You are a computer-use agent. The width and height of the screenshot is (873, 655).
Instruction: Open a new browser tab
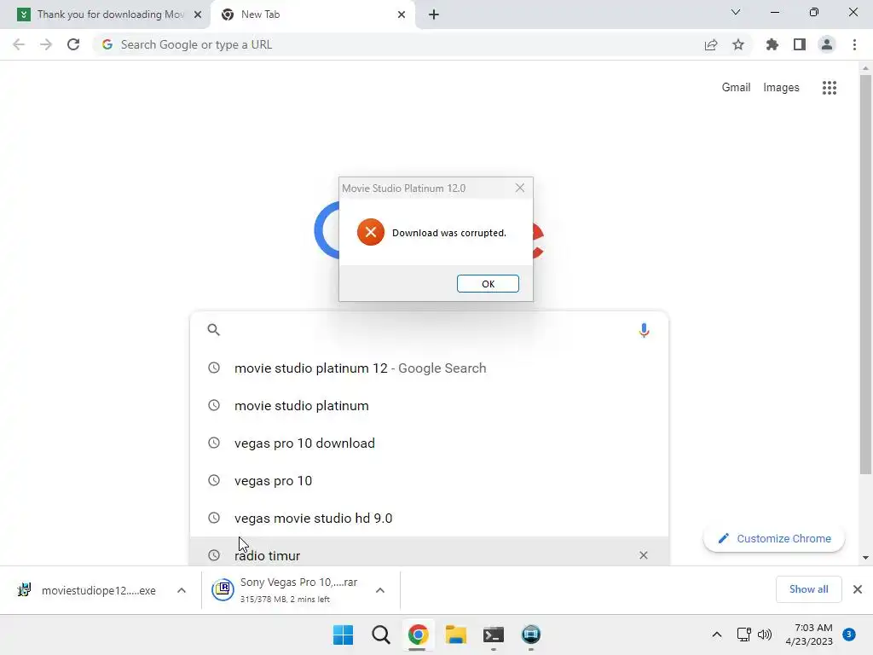coord(434,14)
